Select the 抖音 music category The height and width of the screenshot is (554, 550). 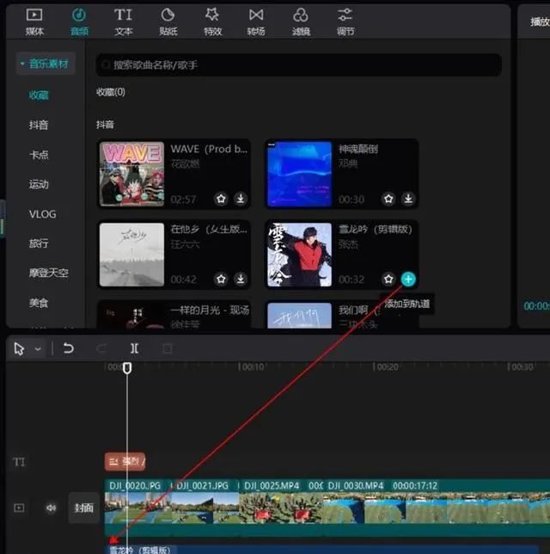[39, 125]
